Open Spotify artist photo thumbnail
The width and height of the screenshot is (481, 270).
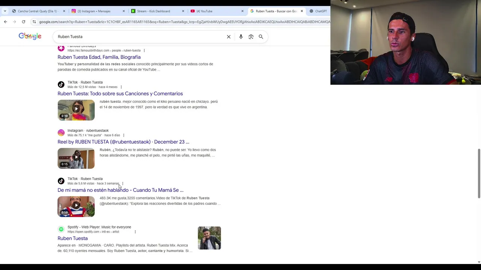209,238
